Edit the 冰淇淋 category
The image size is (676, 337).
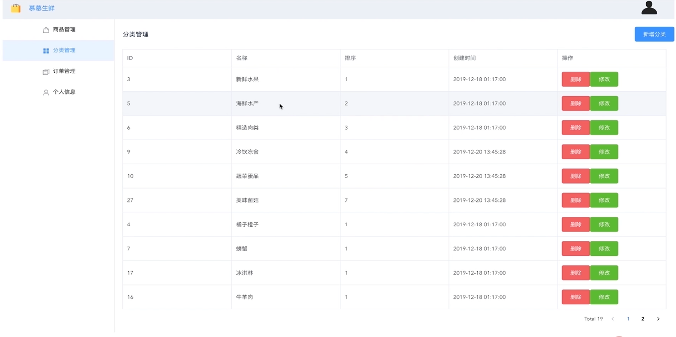604,273
